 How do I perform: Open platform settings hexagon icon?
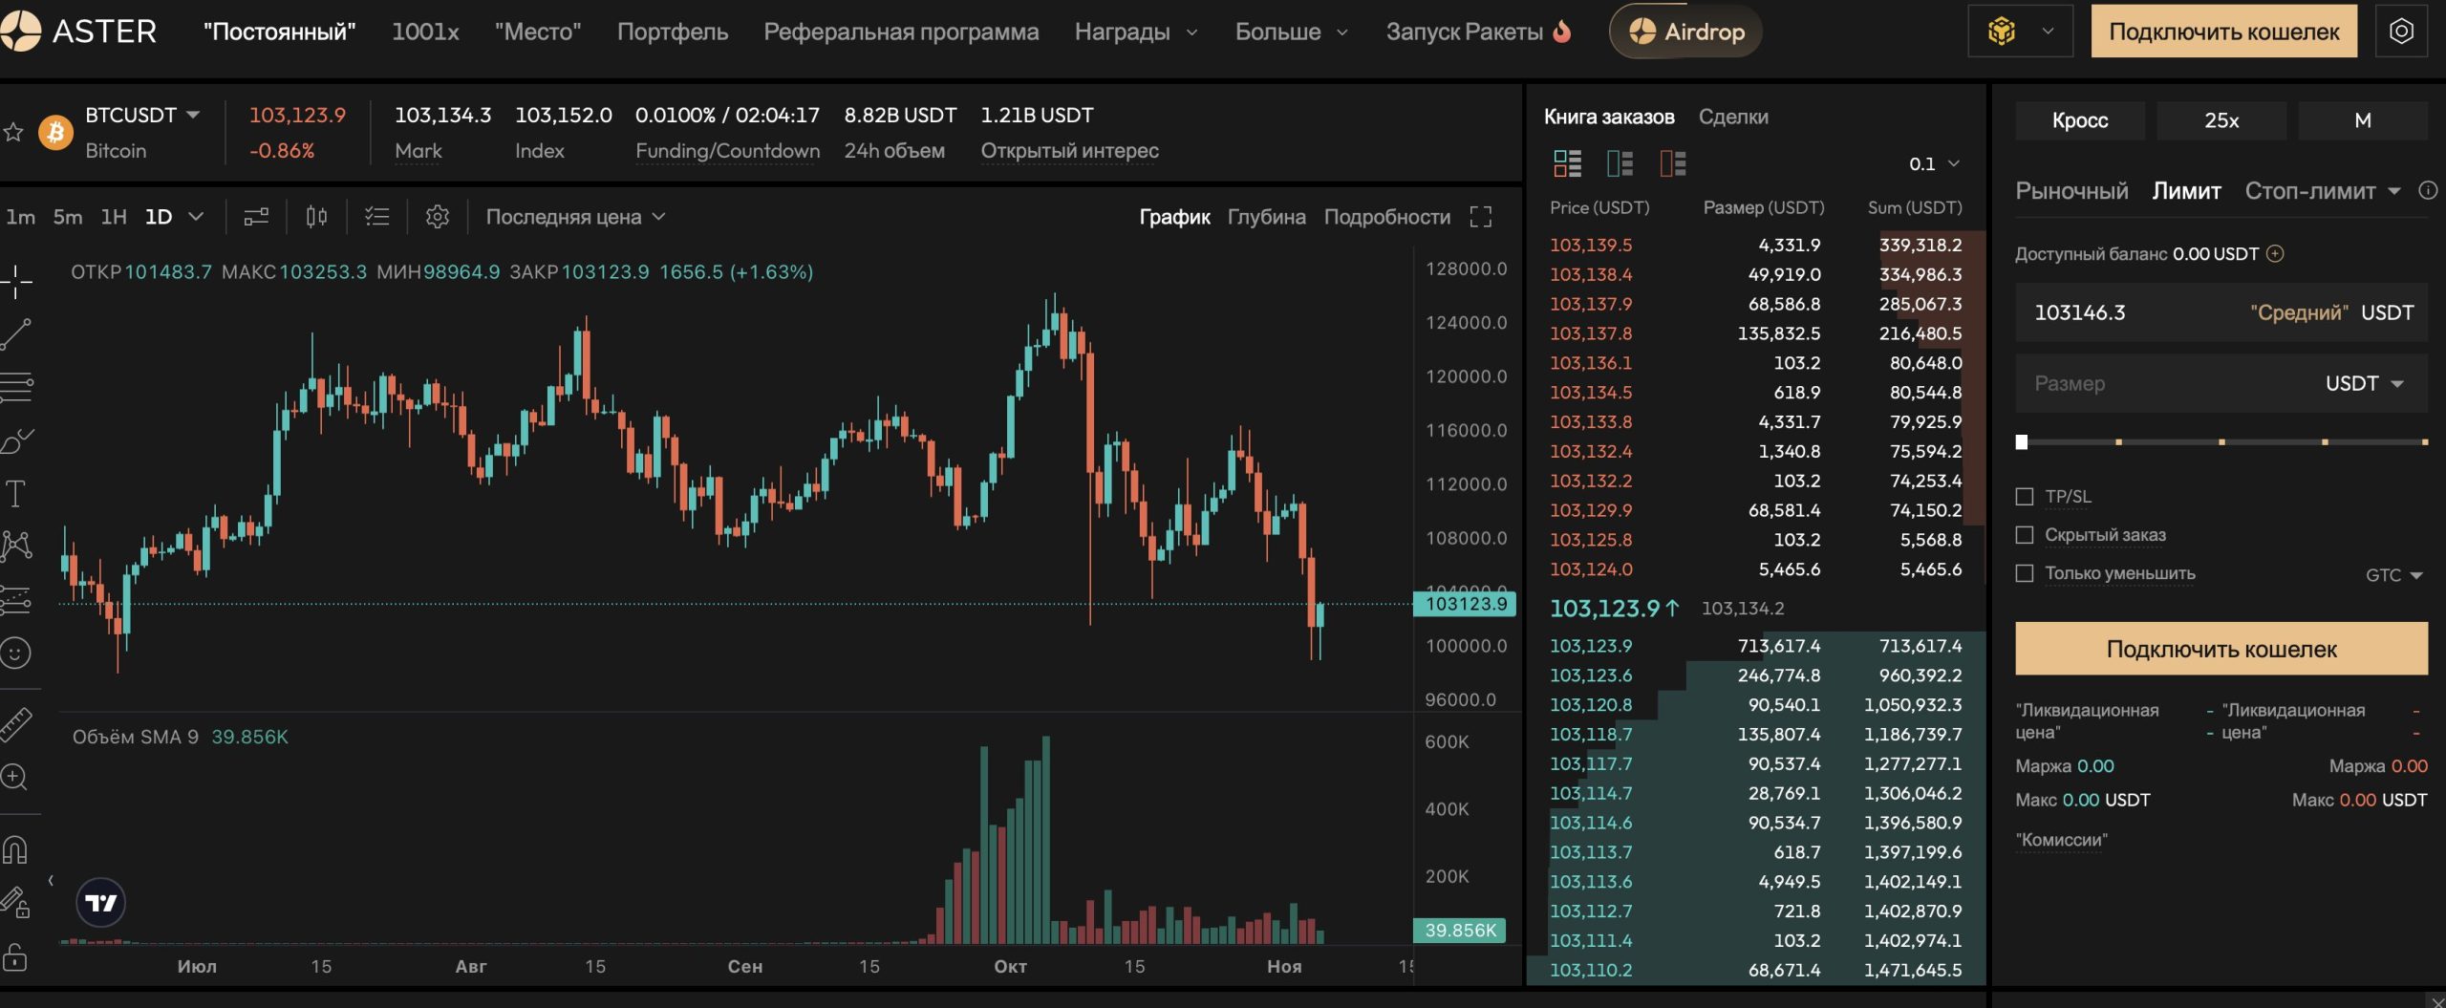tap(2401, 32)
